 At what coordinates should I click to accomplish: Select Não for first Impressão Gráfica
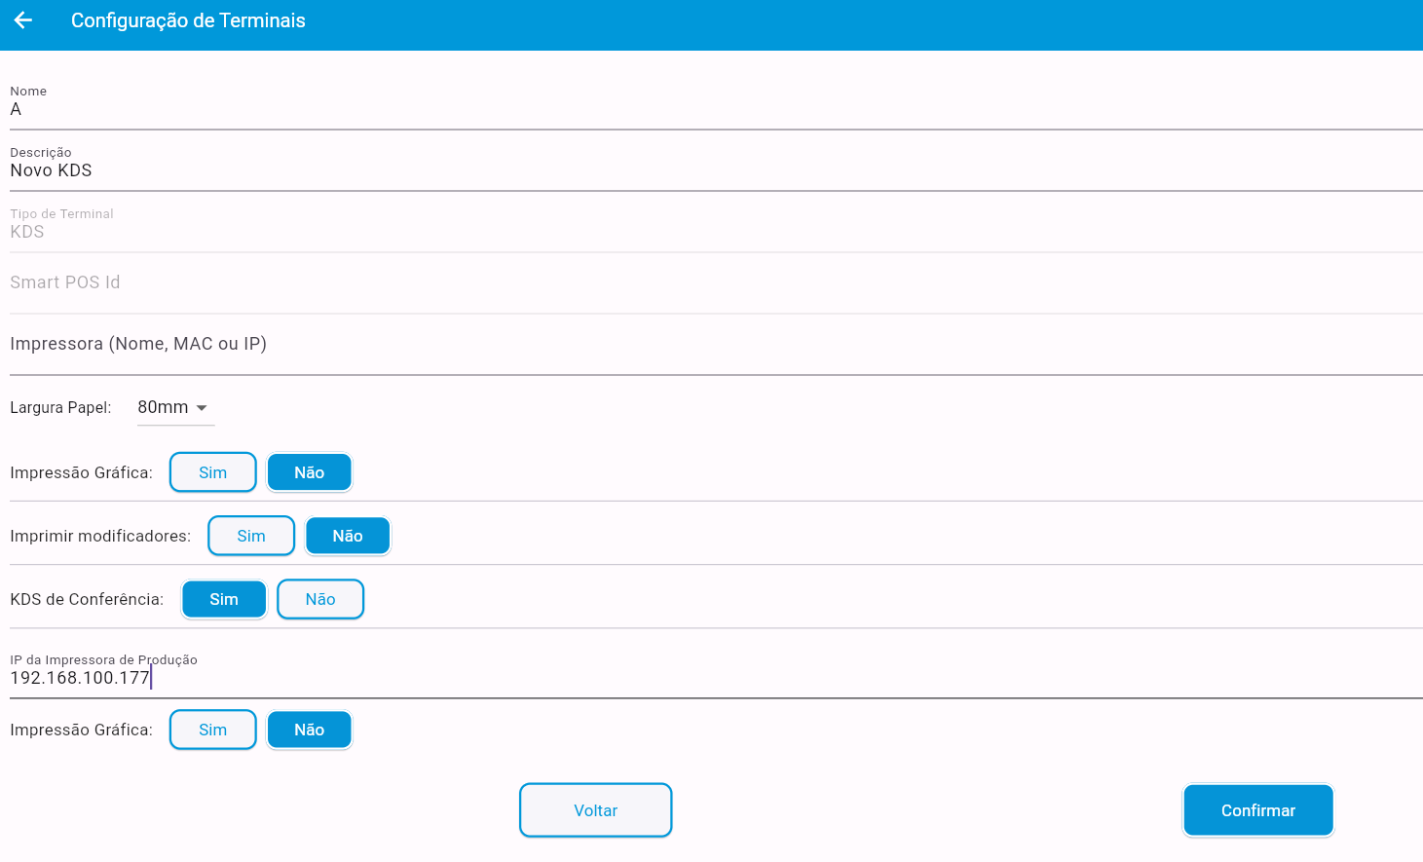[x=309, y=472]
